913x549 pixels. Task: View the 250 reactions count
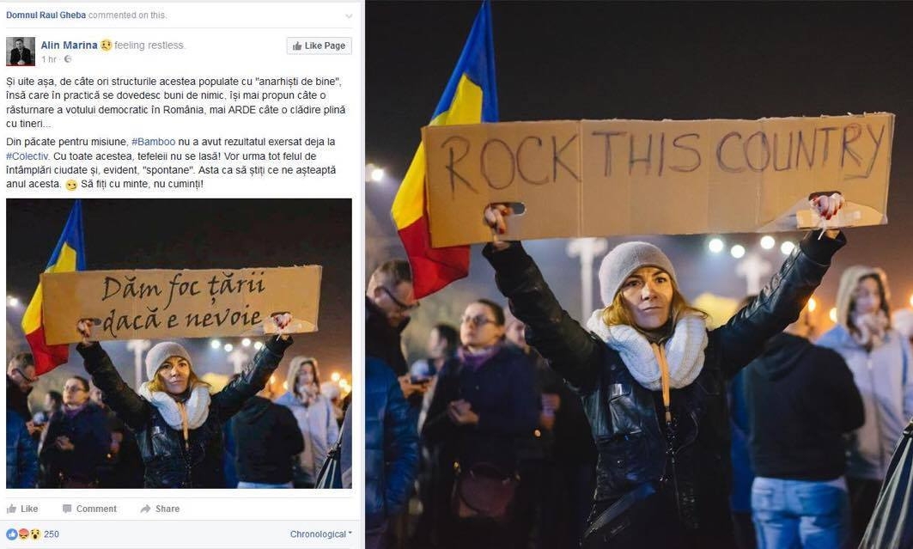click(x=52, y=534)
